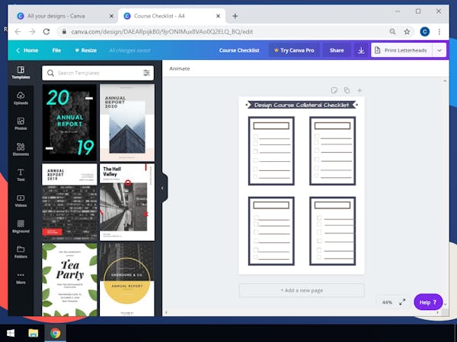Viewport: 457px width, 342px height.
Task: Open the Chrome profile avatar
Action: (x=425, y=32)
